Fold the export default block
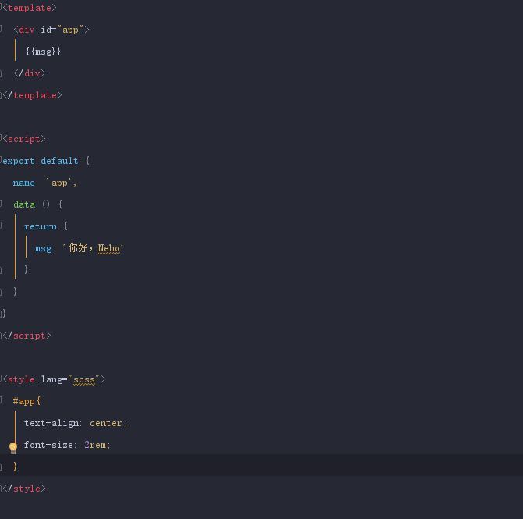This screenshot has height=519, width=523. [2, 161]
